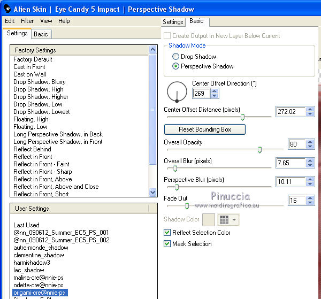Expand the shadow color palette dropdown arrow
The height and width of the screenshot is (299, 321).
pos(234,220)
